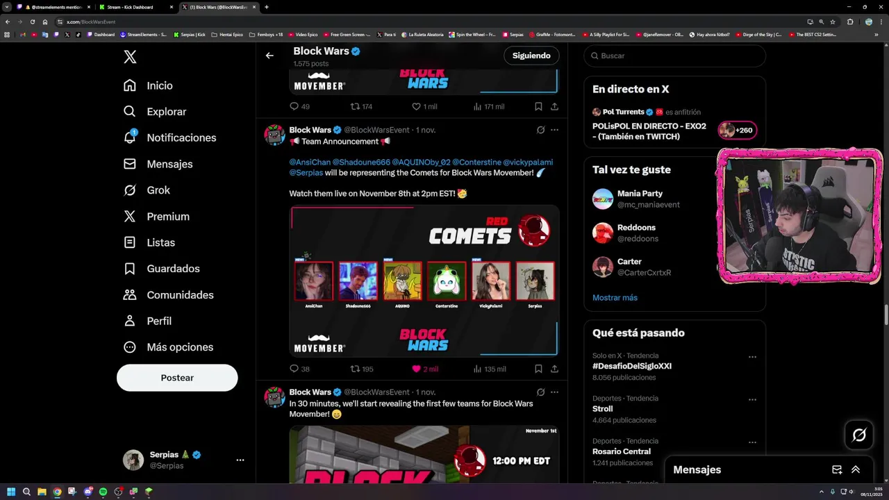Go back with the arrow beside Block Wars
This screenshot has width=889, height=500.
click(x=269, y=56)
